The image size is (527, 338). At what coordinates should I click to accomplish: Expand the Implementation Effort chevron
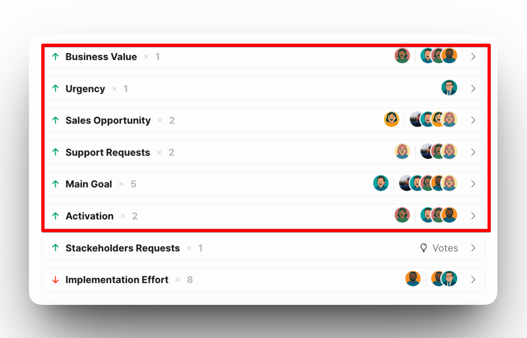pos(473,279)
